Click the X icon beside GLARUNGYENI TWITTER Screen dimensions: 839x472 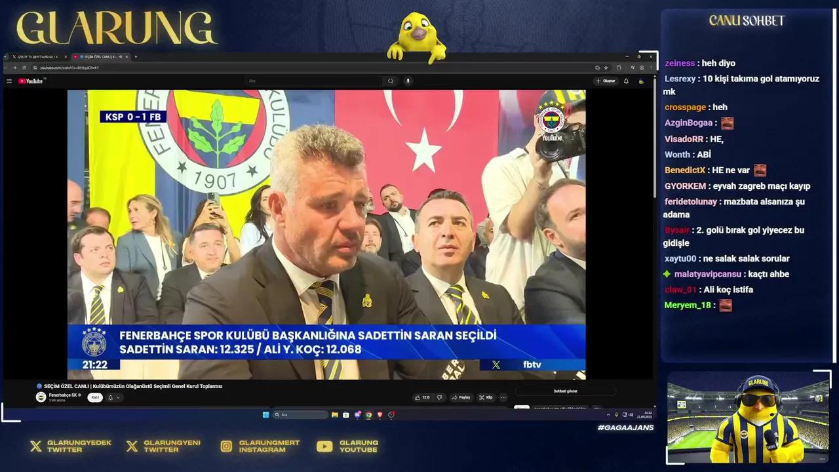[132, 446]
